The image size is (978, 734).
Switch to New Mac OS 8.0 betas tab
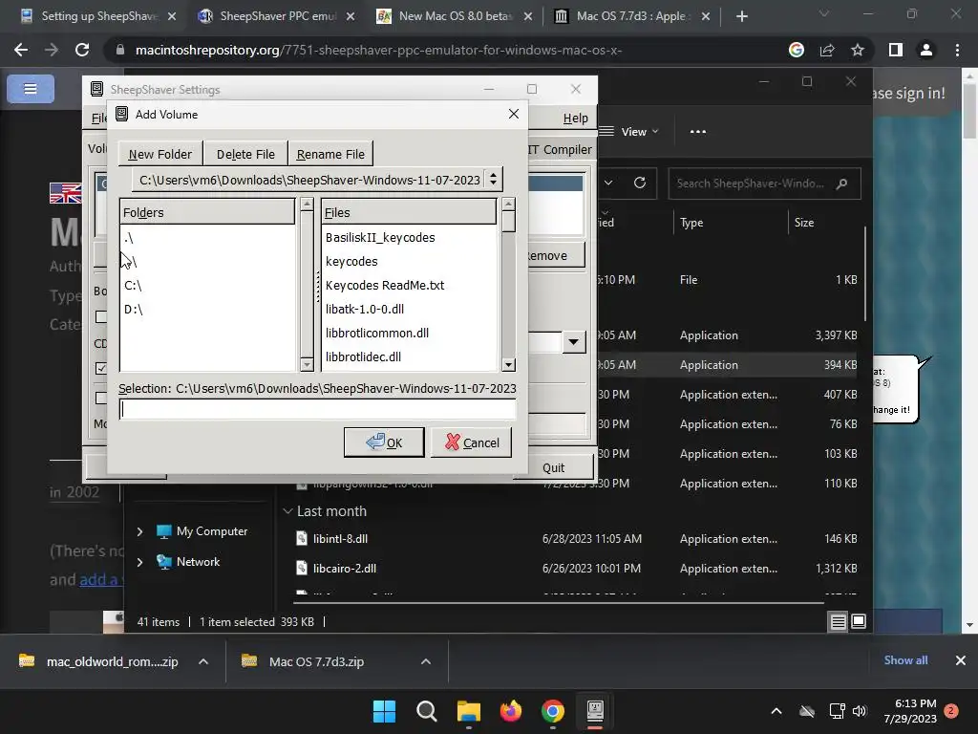click(455, 16)
